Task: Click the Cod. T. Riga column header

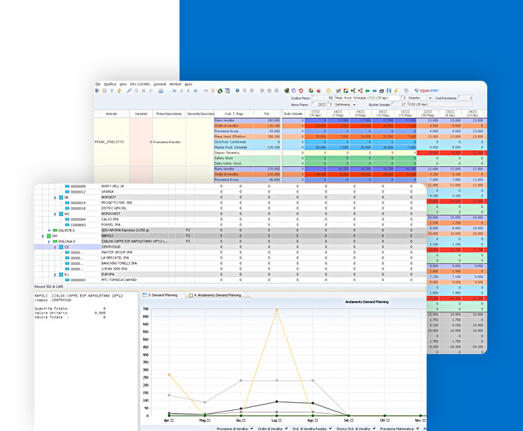Action: [234, 113]
